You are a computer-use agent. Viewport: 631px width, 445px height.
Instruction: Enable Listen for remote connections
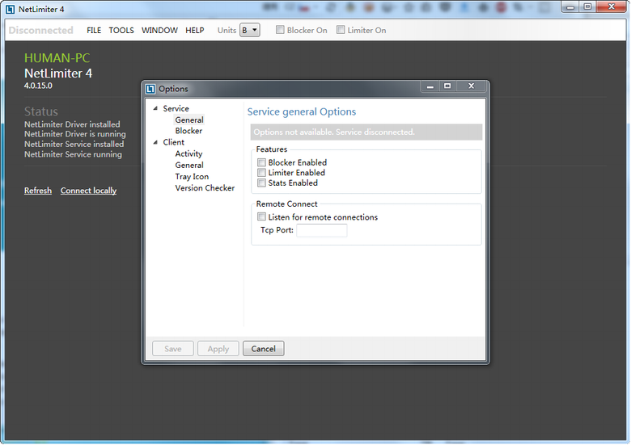pyautogui.click(x=261, y=217)
